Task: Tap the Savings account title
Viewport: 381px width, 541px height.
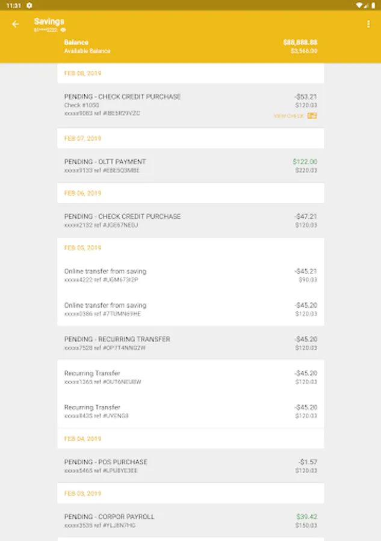Action: [49, 22]
